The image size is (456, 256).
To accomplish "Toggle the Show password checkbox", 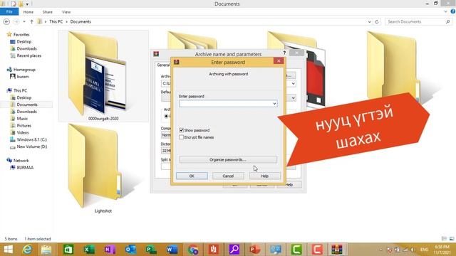I will [182, 130].
